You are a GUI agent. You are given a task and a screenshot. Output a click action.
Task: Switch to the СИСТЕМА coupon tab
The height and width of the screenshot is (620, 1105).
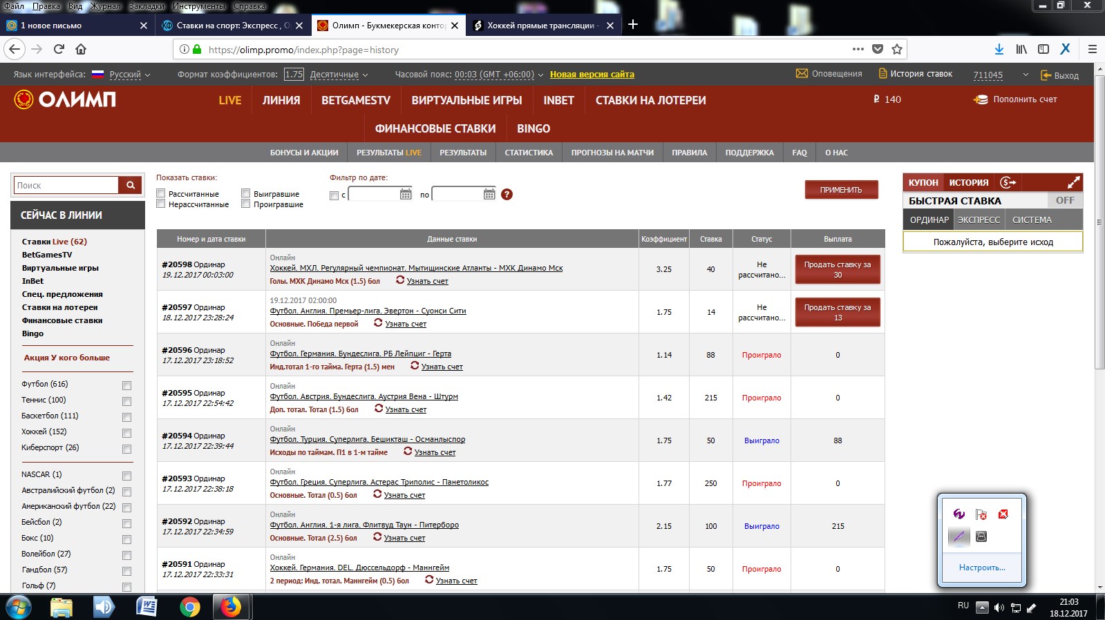(x=1032, y=220)
